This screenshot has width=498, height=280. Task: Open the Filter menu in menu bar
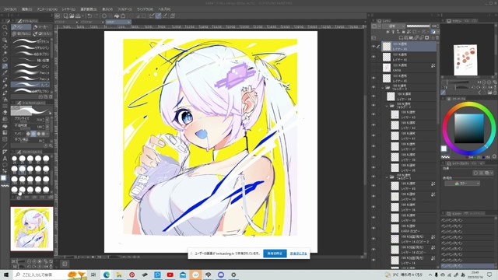pos(124,9)
